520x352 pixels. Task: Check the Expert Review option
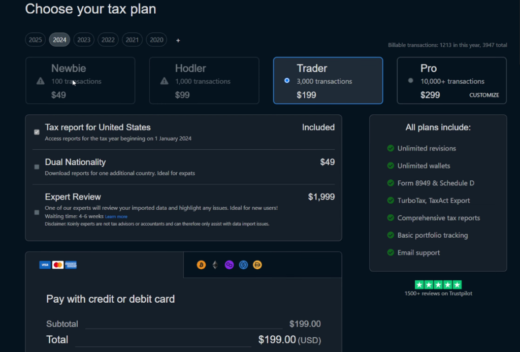click(x=37, y=212)
